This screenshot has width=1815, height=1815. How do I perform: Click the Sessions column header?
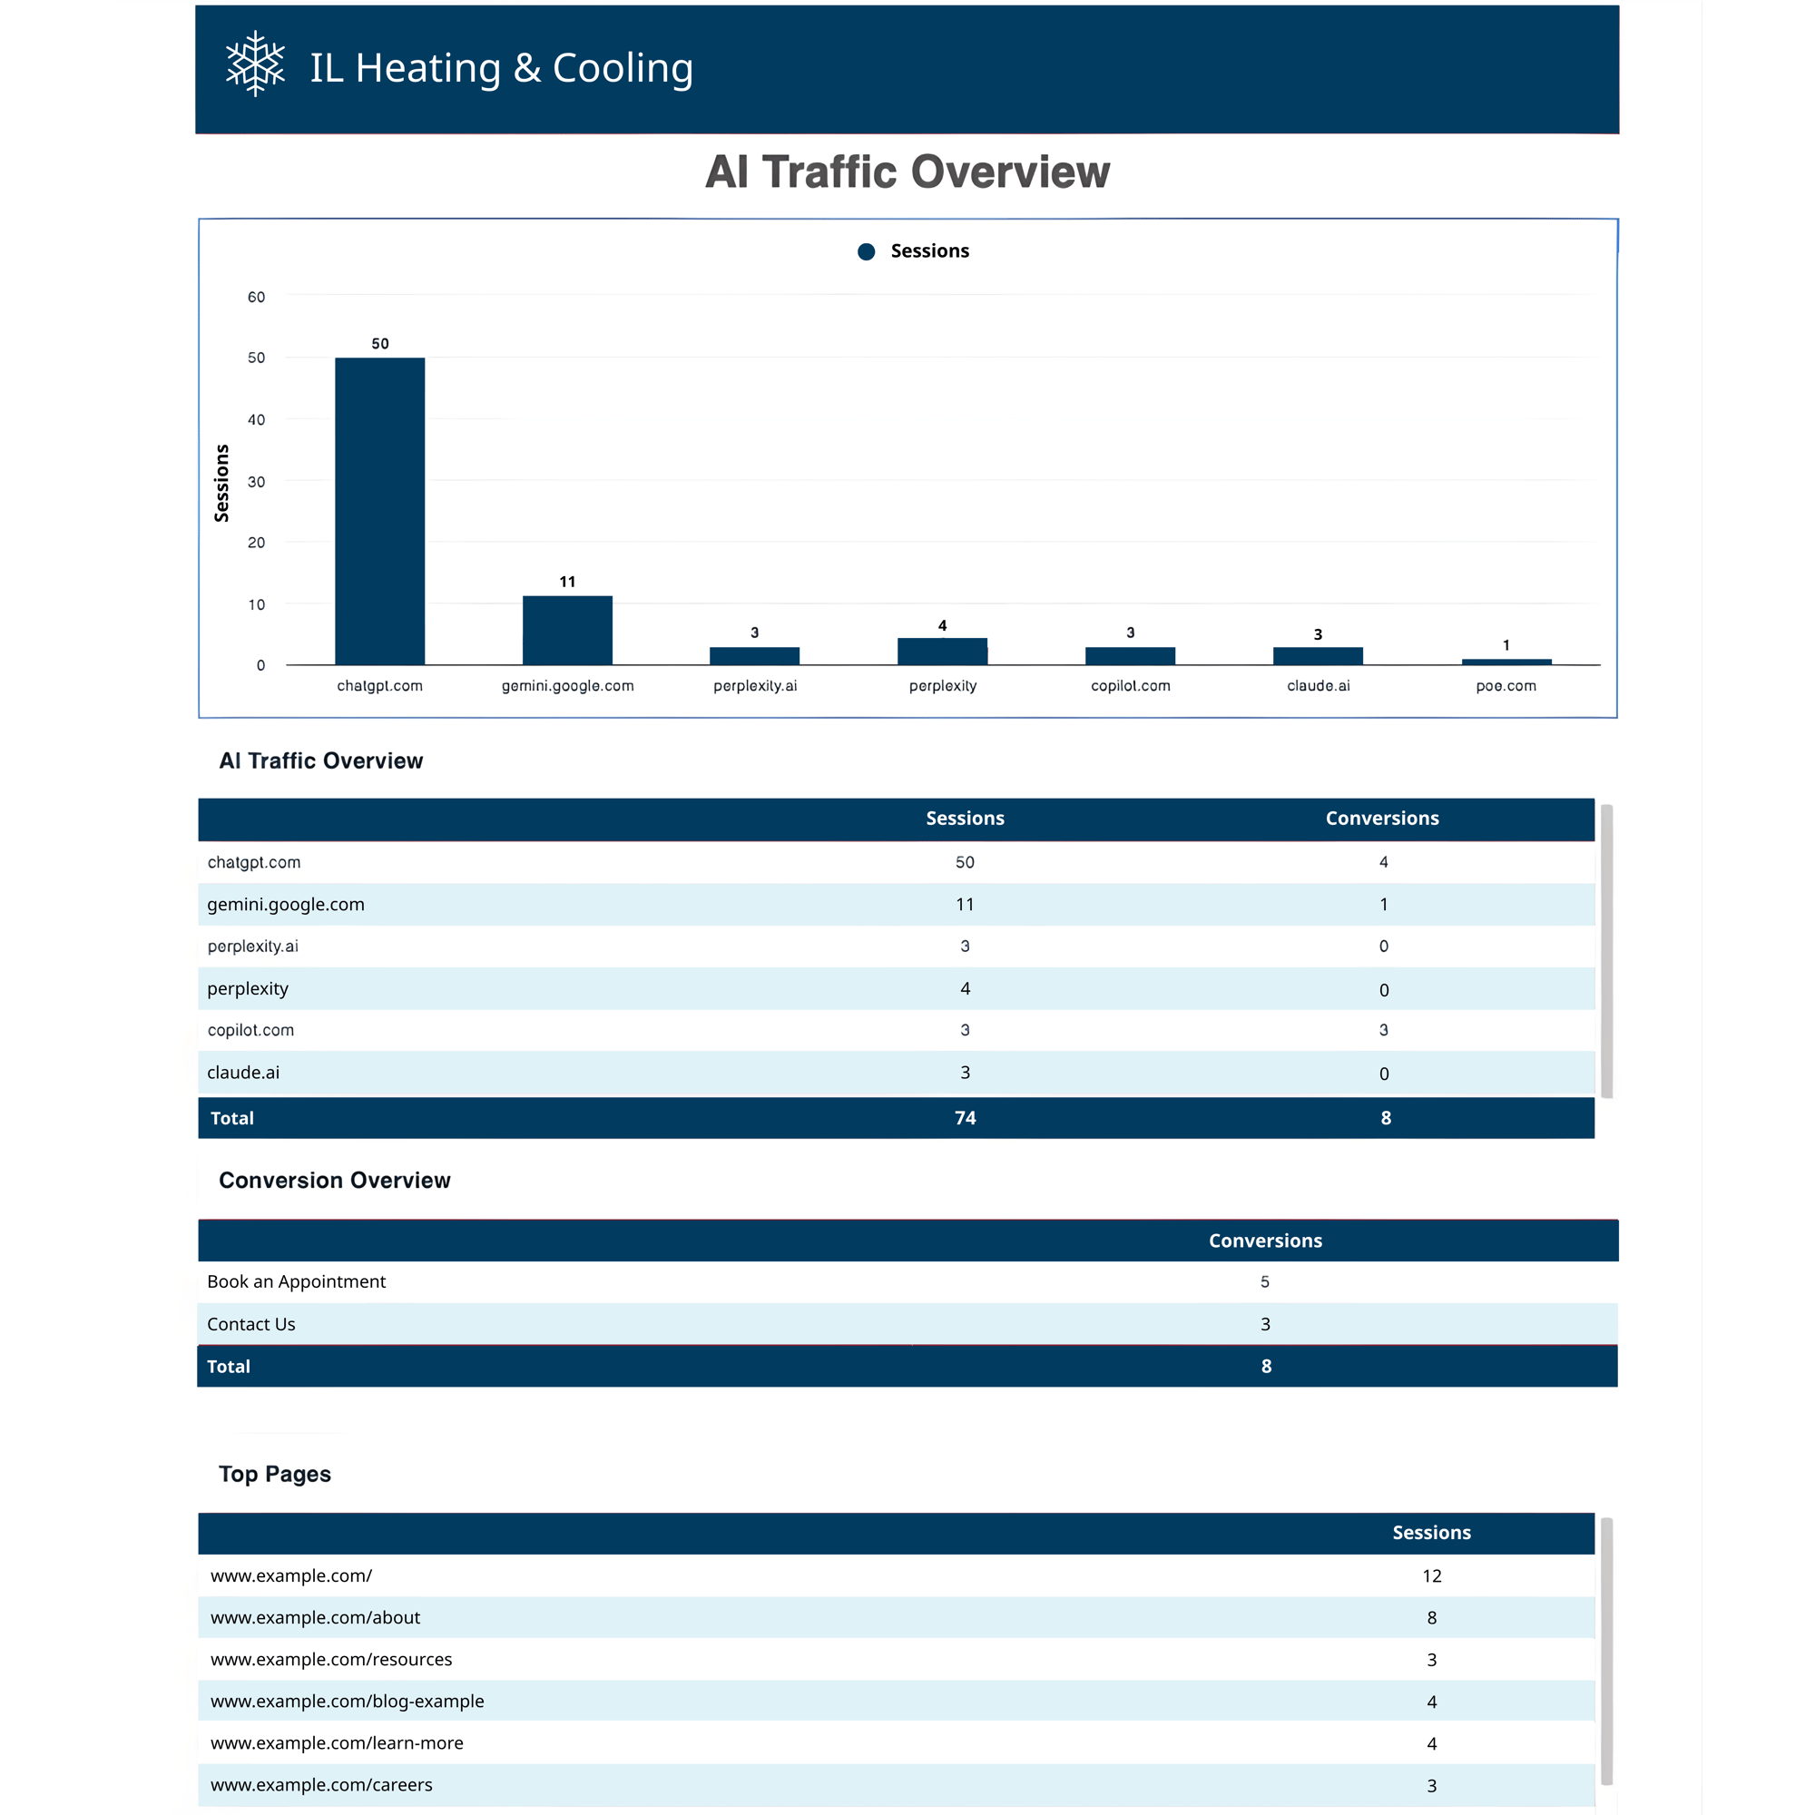coord(965,819)
